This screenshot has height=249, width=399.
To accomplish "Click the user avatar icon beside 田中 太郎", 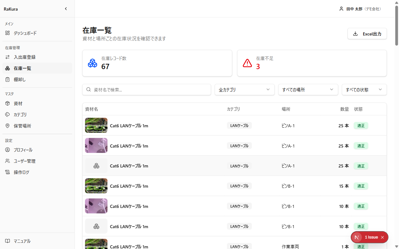I will pos(341,9).
